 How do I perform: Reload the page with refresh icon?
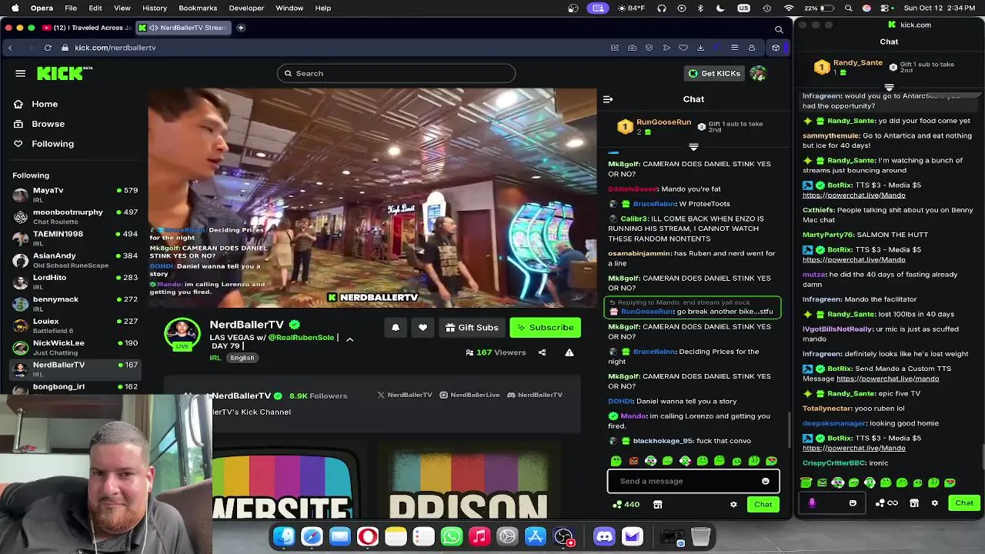point(48,48)
